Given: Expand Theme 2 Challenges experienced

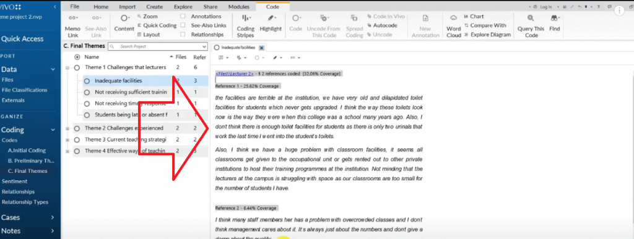Looking at the screenshot, I should pyautogui.click(x=67, y=128).
